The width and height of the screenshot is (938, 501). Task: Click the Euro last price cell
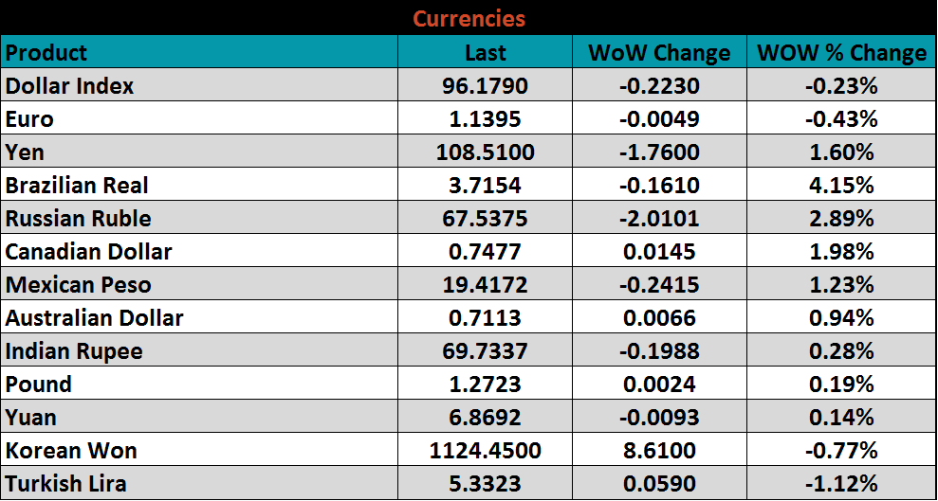(x=485, y=119)
